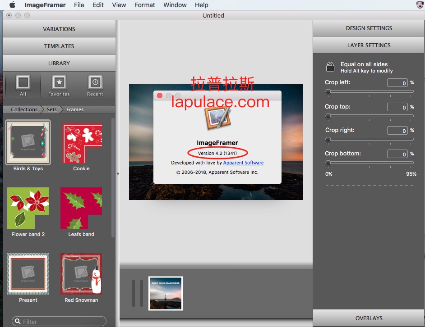This screenshot has height=327, width=425.
Task: Collapse the LIBRARY panel
Action: click(59, 63)
